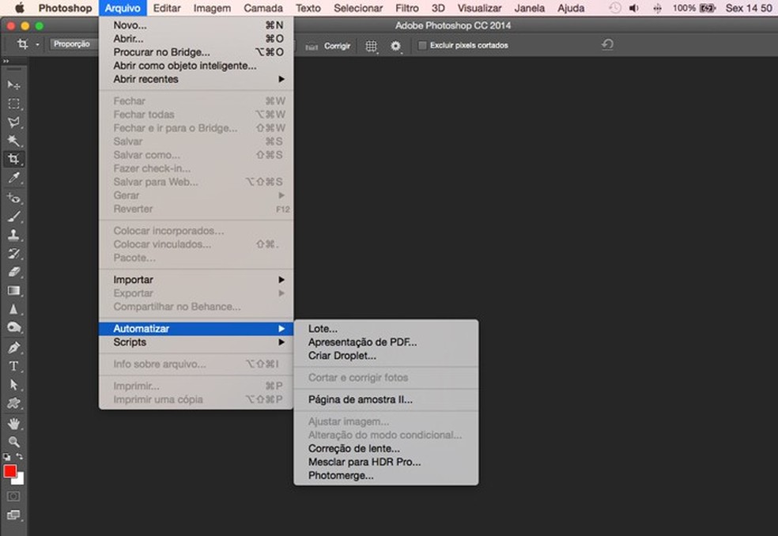Select the Brush tool

click(13, 217)
